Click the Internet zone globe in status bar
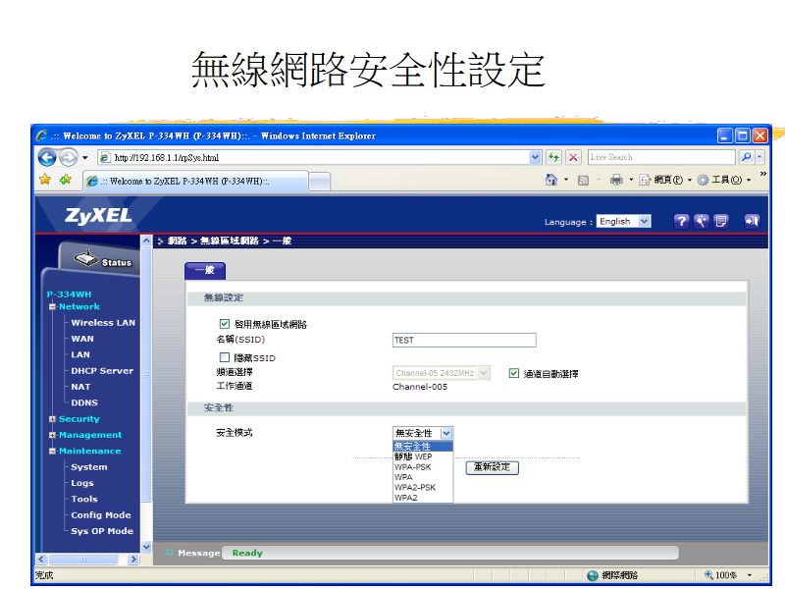The image size is (785, 589). (593, 575)
